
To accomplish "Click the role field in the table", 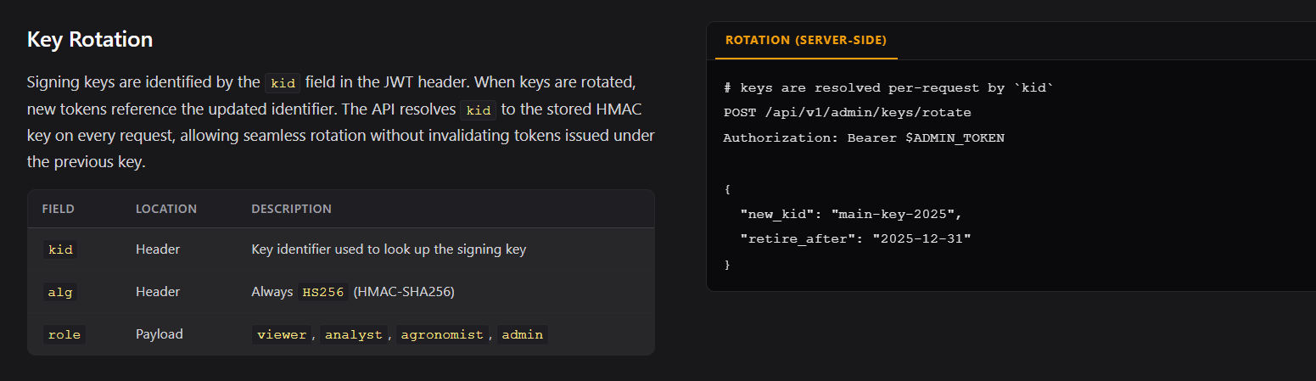I will (64, 334).
